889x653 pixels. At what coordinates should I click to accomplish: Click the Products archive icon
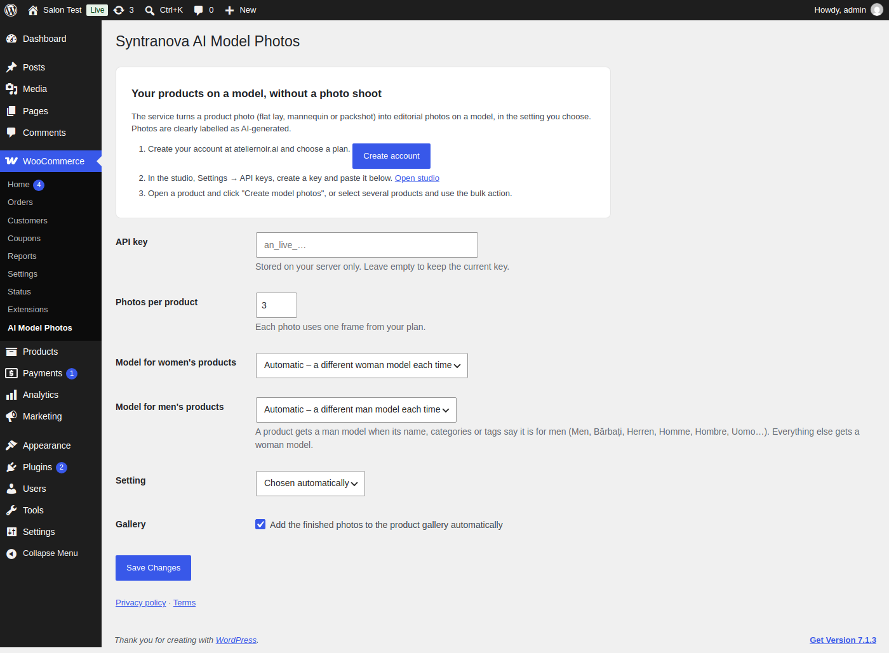(x=11, y=352)
